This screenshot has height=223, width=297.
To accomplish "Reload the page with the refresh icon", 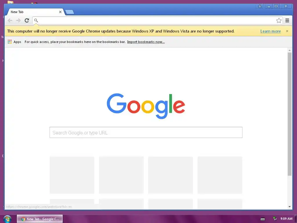I will [x=27, y=20].
